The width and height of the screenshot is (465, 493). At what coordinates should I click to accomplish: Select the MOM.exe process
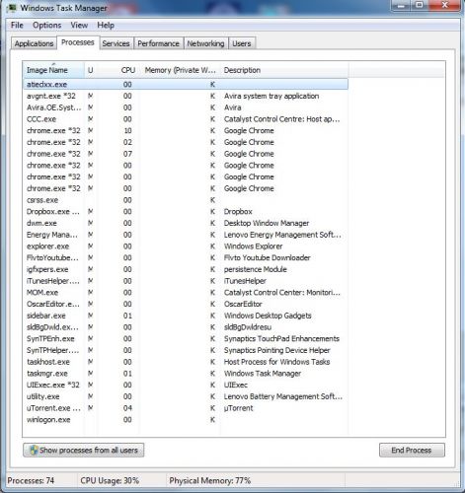point(186,292)
